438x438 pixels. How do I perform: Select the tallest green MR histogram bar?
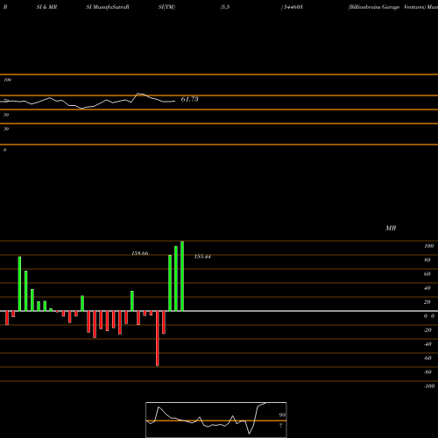(182, 276)
